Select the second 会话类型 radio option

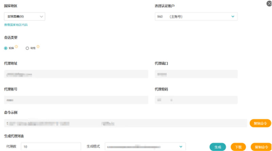28,48
